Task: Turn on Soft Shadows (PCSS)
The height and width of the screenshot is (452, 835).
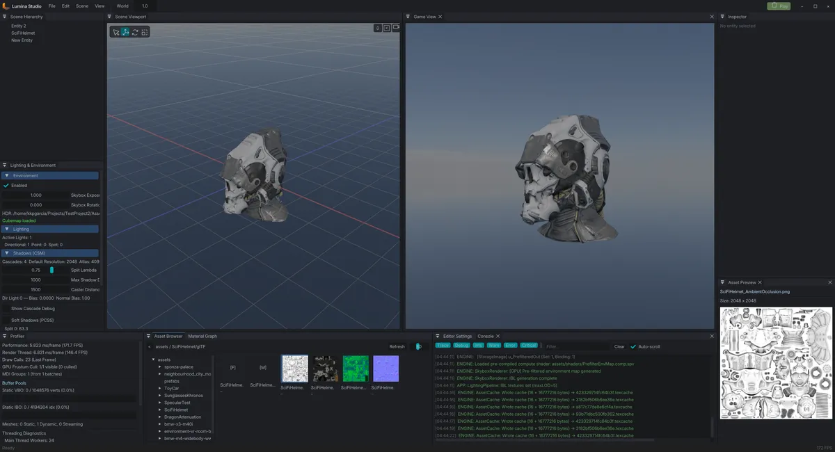Action: point(6,320)
